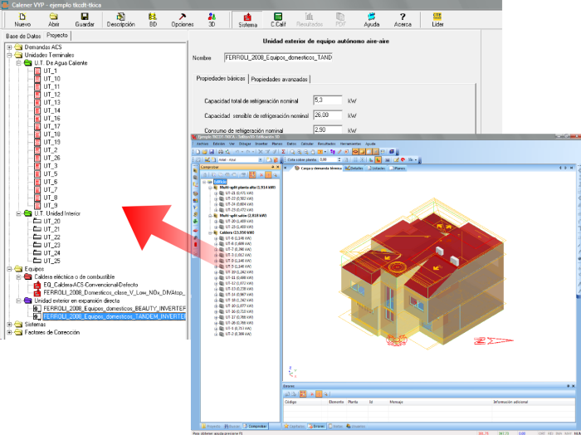
Task: Collapse the Unidades Terminales folder
Action: pos(9,56)
